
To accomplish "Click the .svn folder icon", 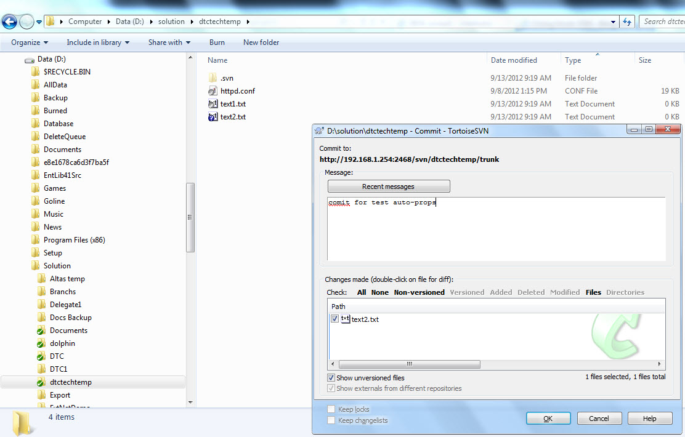I will 213,78.
